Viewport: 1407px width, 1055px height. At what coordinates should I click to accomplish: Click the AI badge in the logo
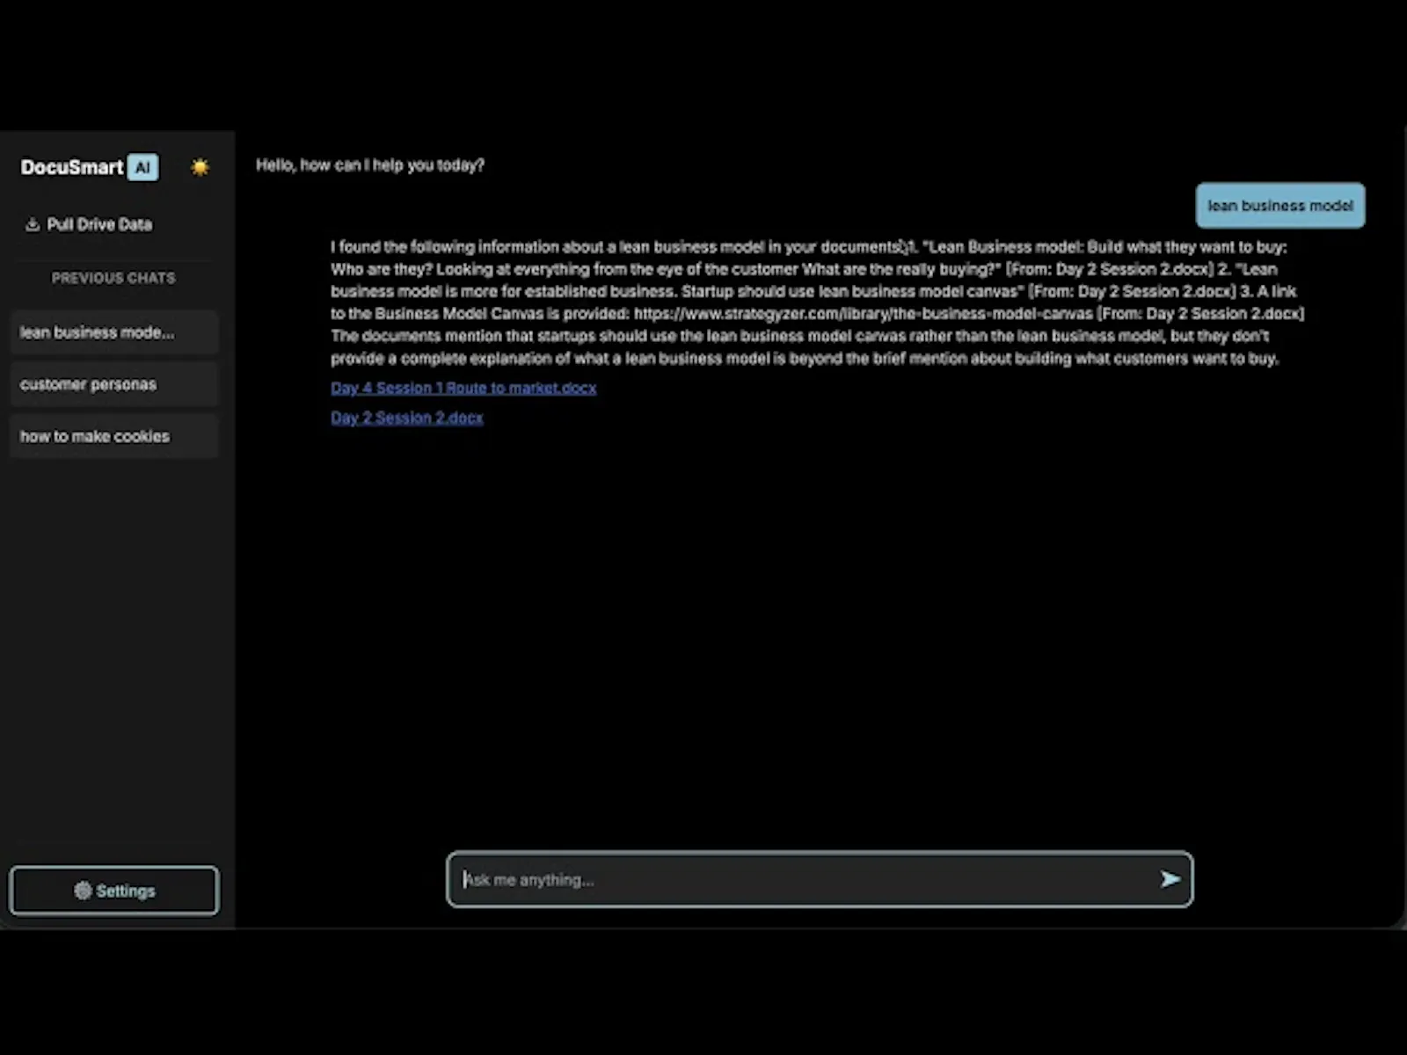(143, 167)
